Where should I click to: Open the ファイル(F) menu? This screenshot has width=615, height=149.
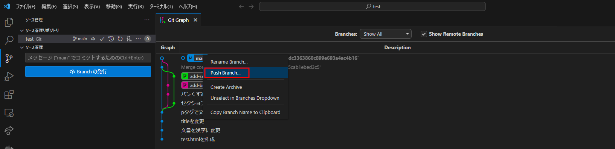click(26, 6)
